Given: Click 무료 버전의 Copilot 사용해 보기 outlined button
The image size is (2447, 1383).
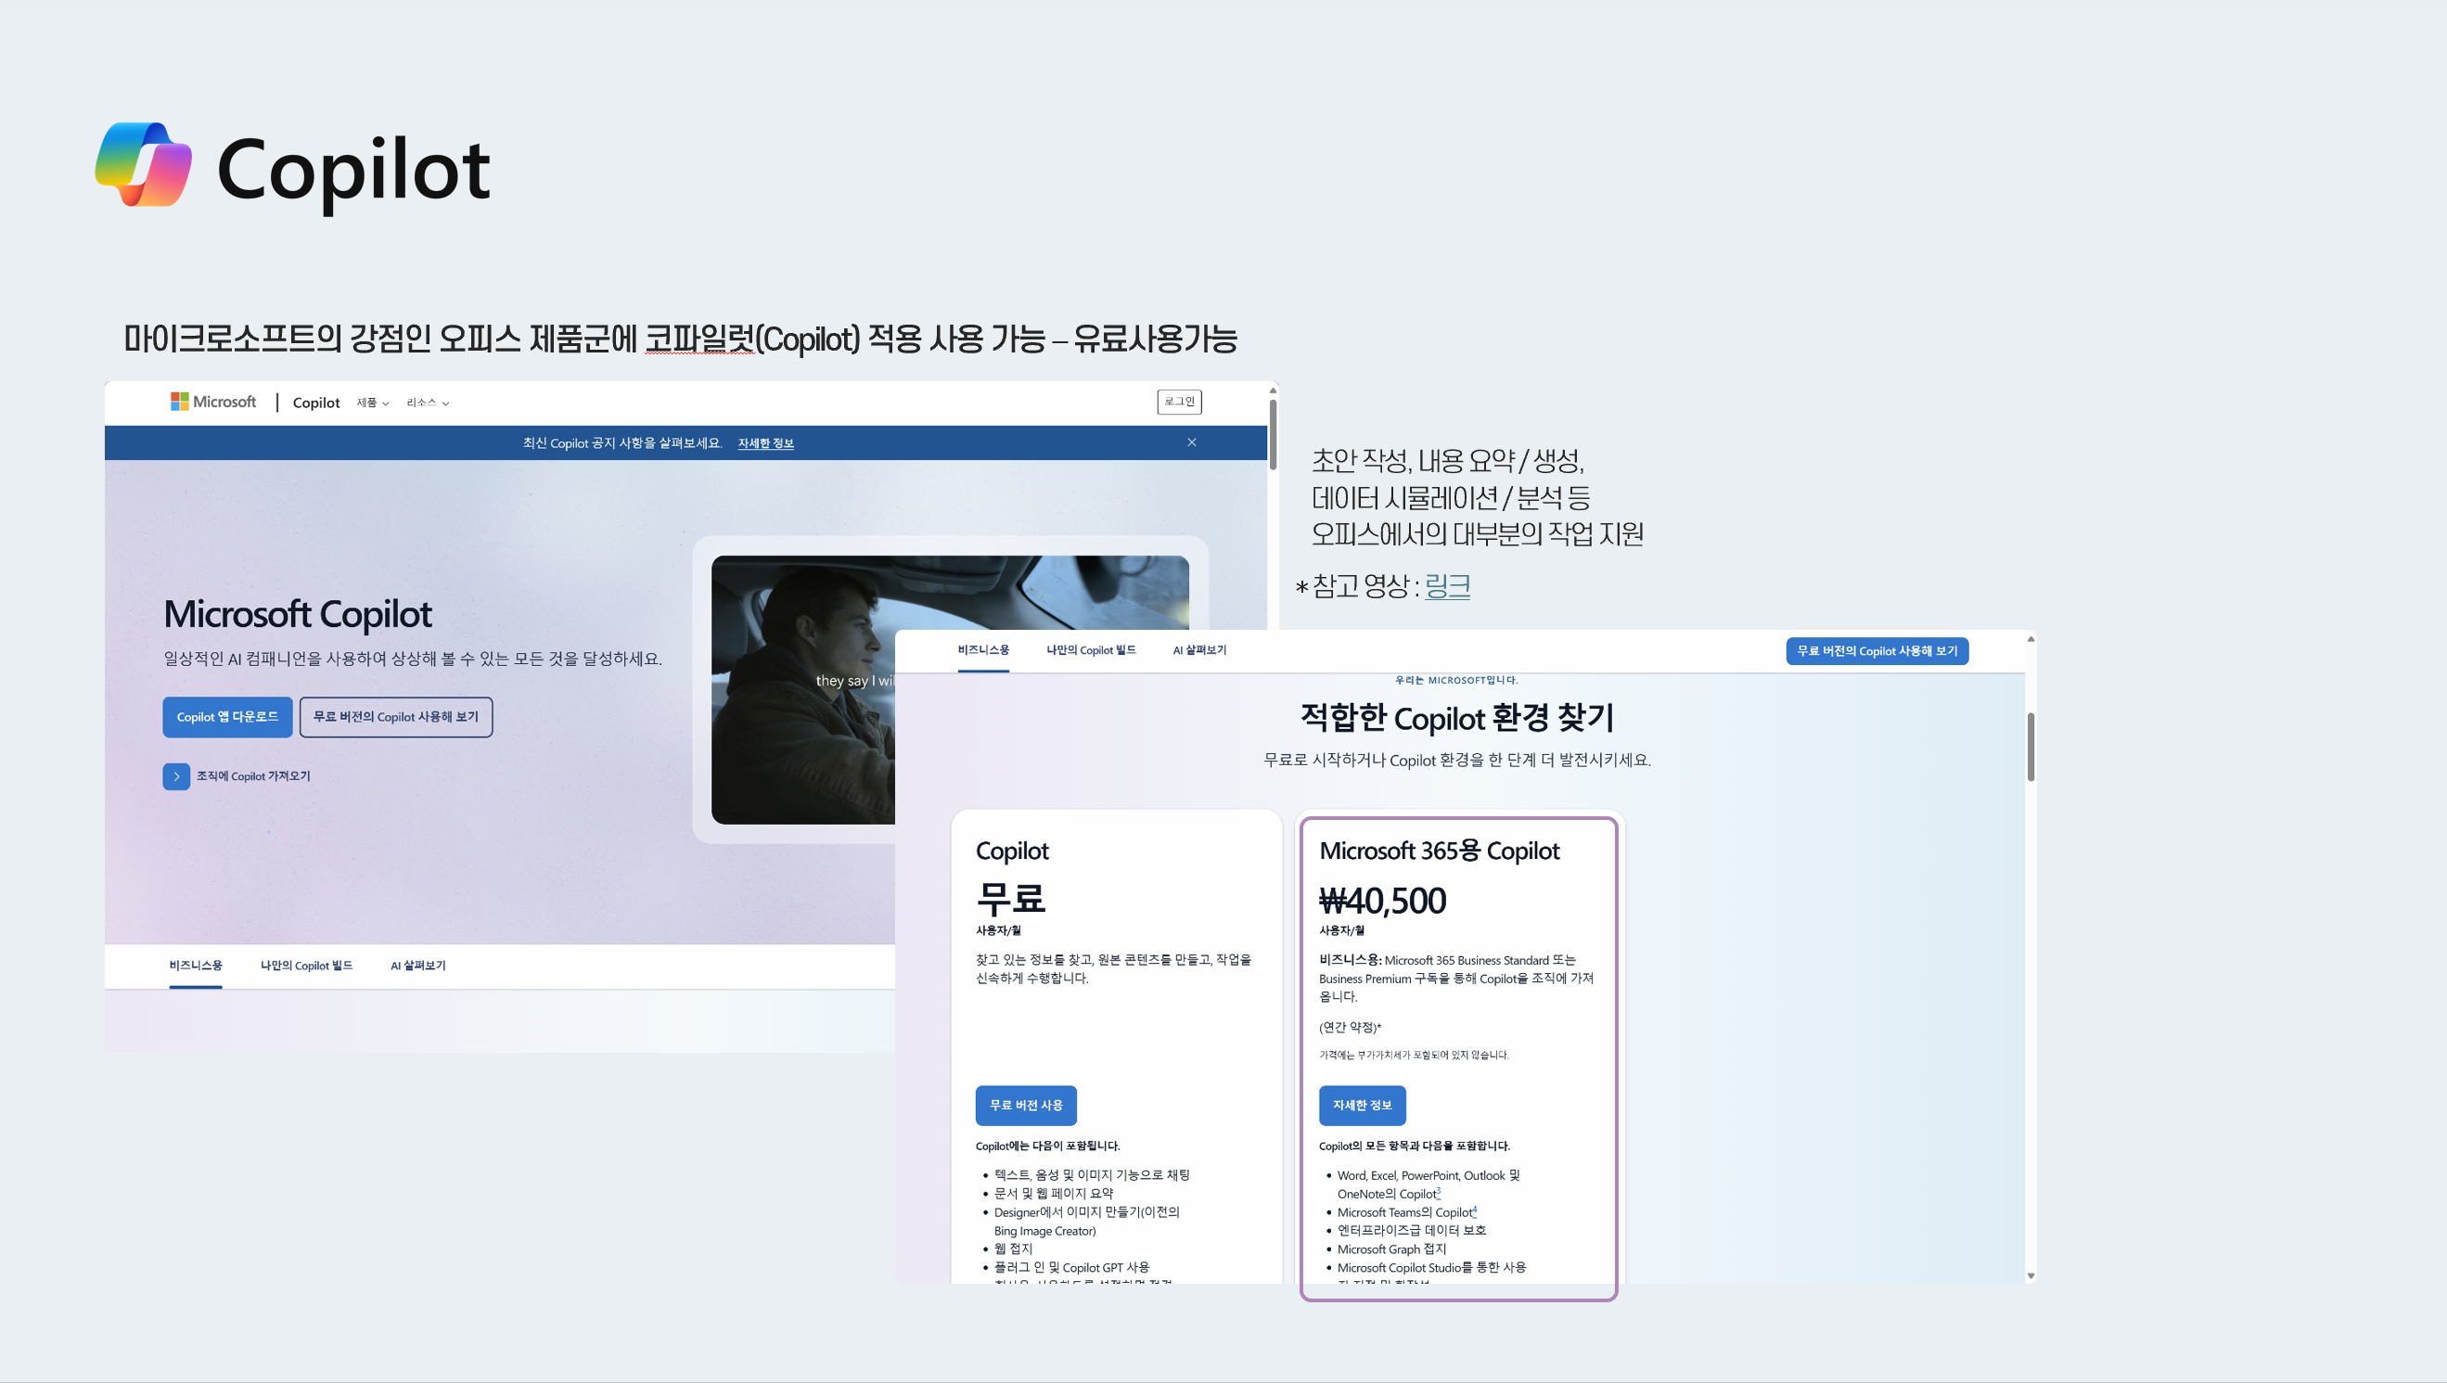Looking at the screenshot, I should pyautogui.click(x=395, y=717).
